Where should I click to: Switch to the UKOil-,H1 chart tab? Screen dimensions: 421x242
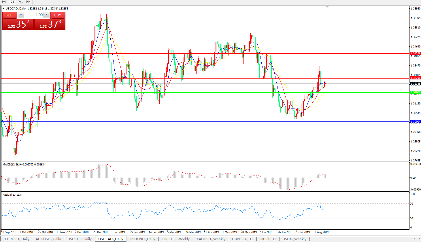(268, 239)
